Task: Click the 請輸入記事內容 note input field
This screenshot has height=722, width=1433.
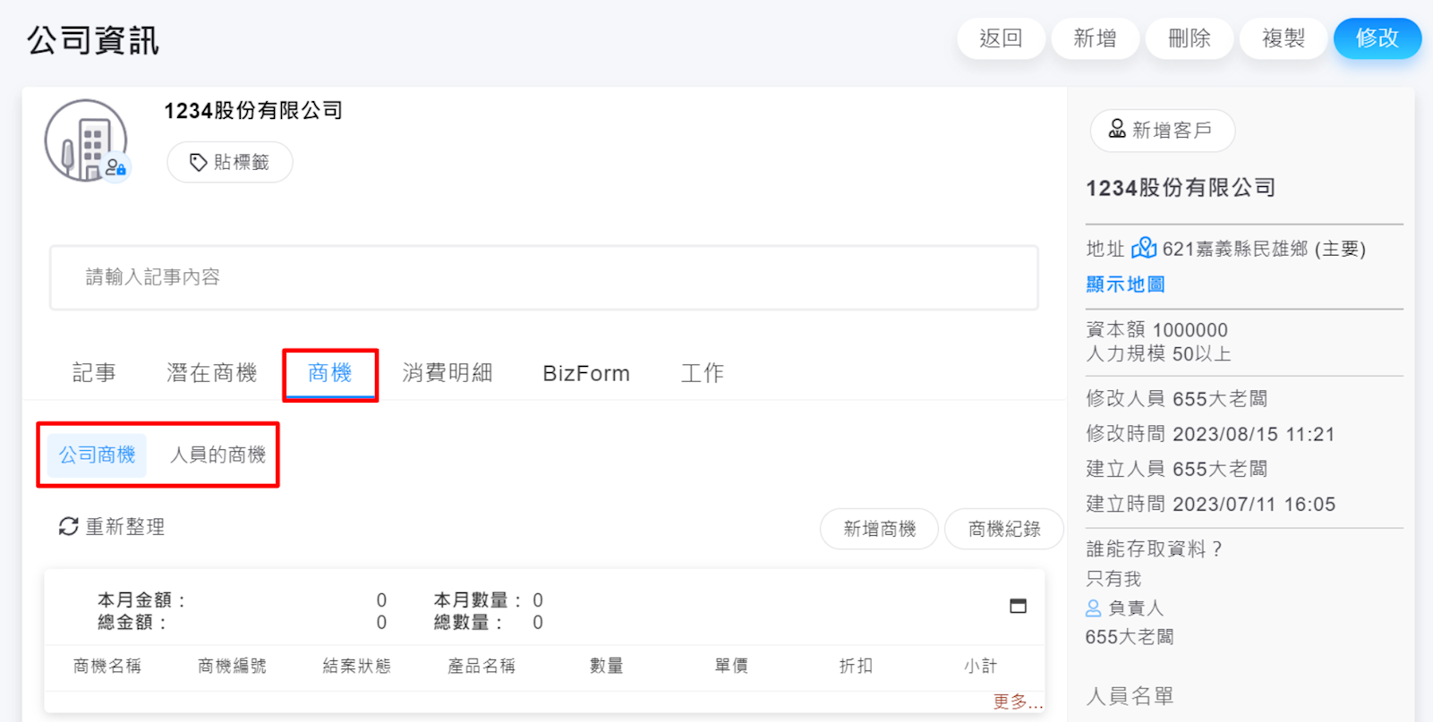Action: tap(543, 277)
